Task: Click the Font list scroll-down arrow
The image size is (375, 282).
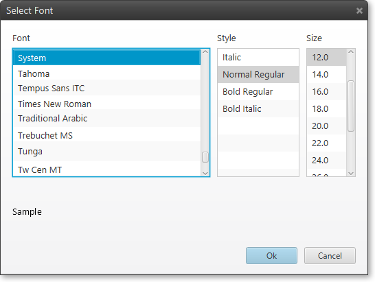Action: coord(205,174)
